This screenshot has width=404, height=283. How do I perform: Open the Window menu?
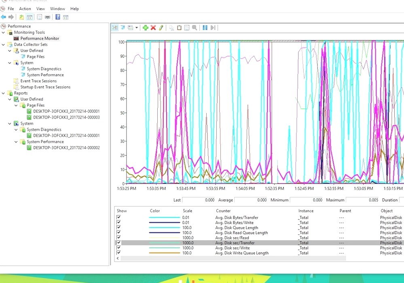coord(57,9)
